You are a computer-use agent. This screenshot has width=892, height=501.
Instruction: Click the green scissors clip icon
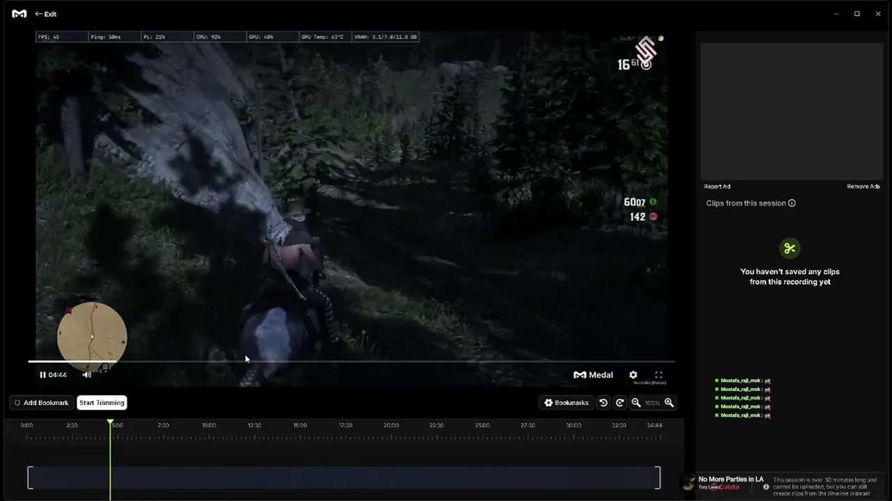pyautogui.click(x=790, y=248)
